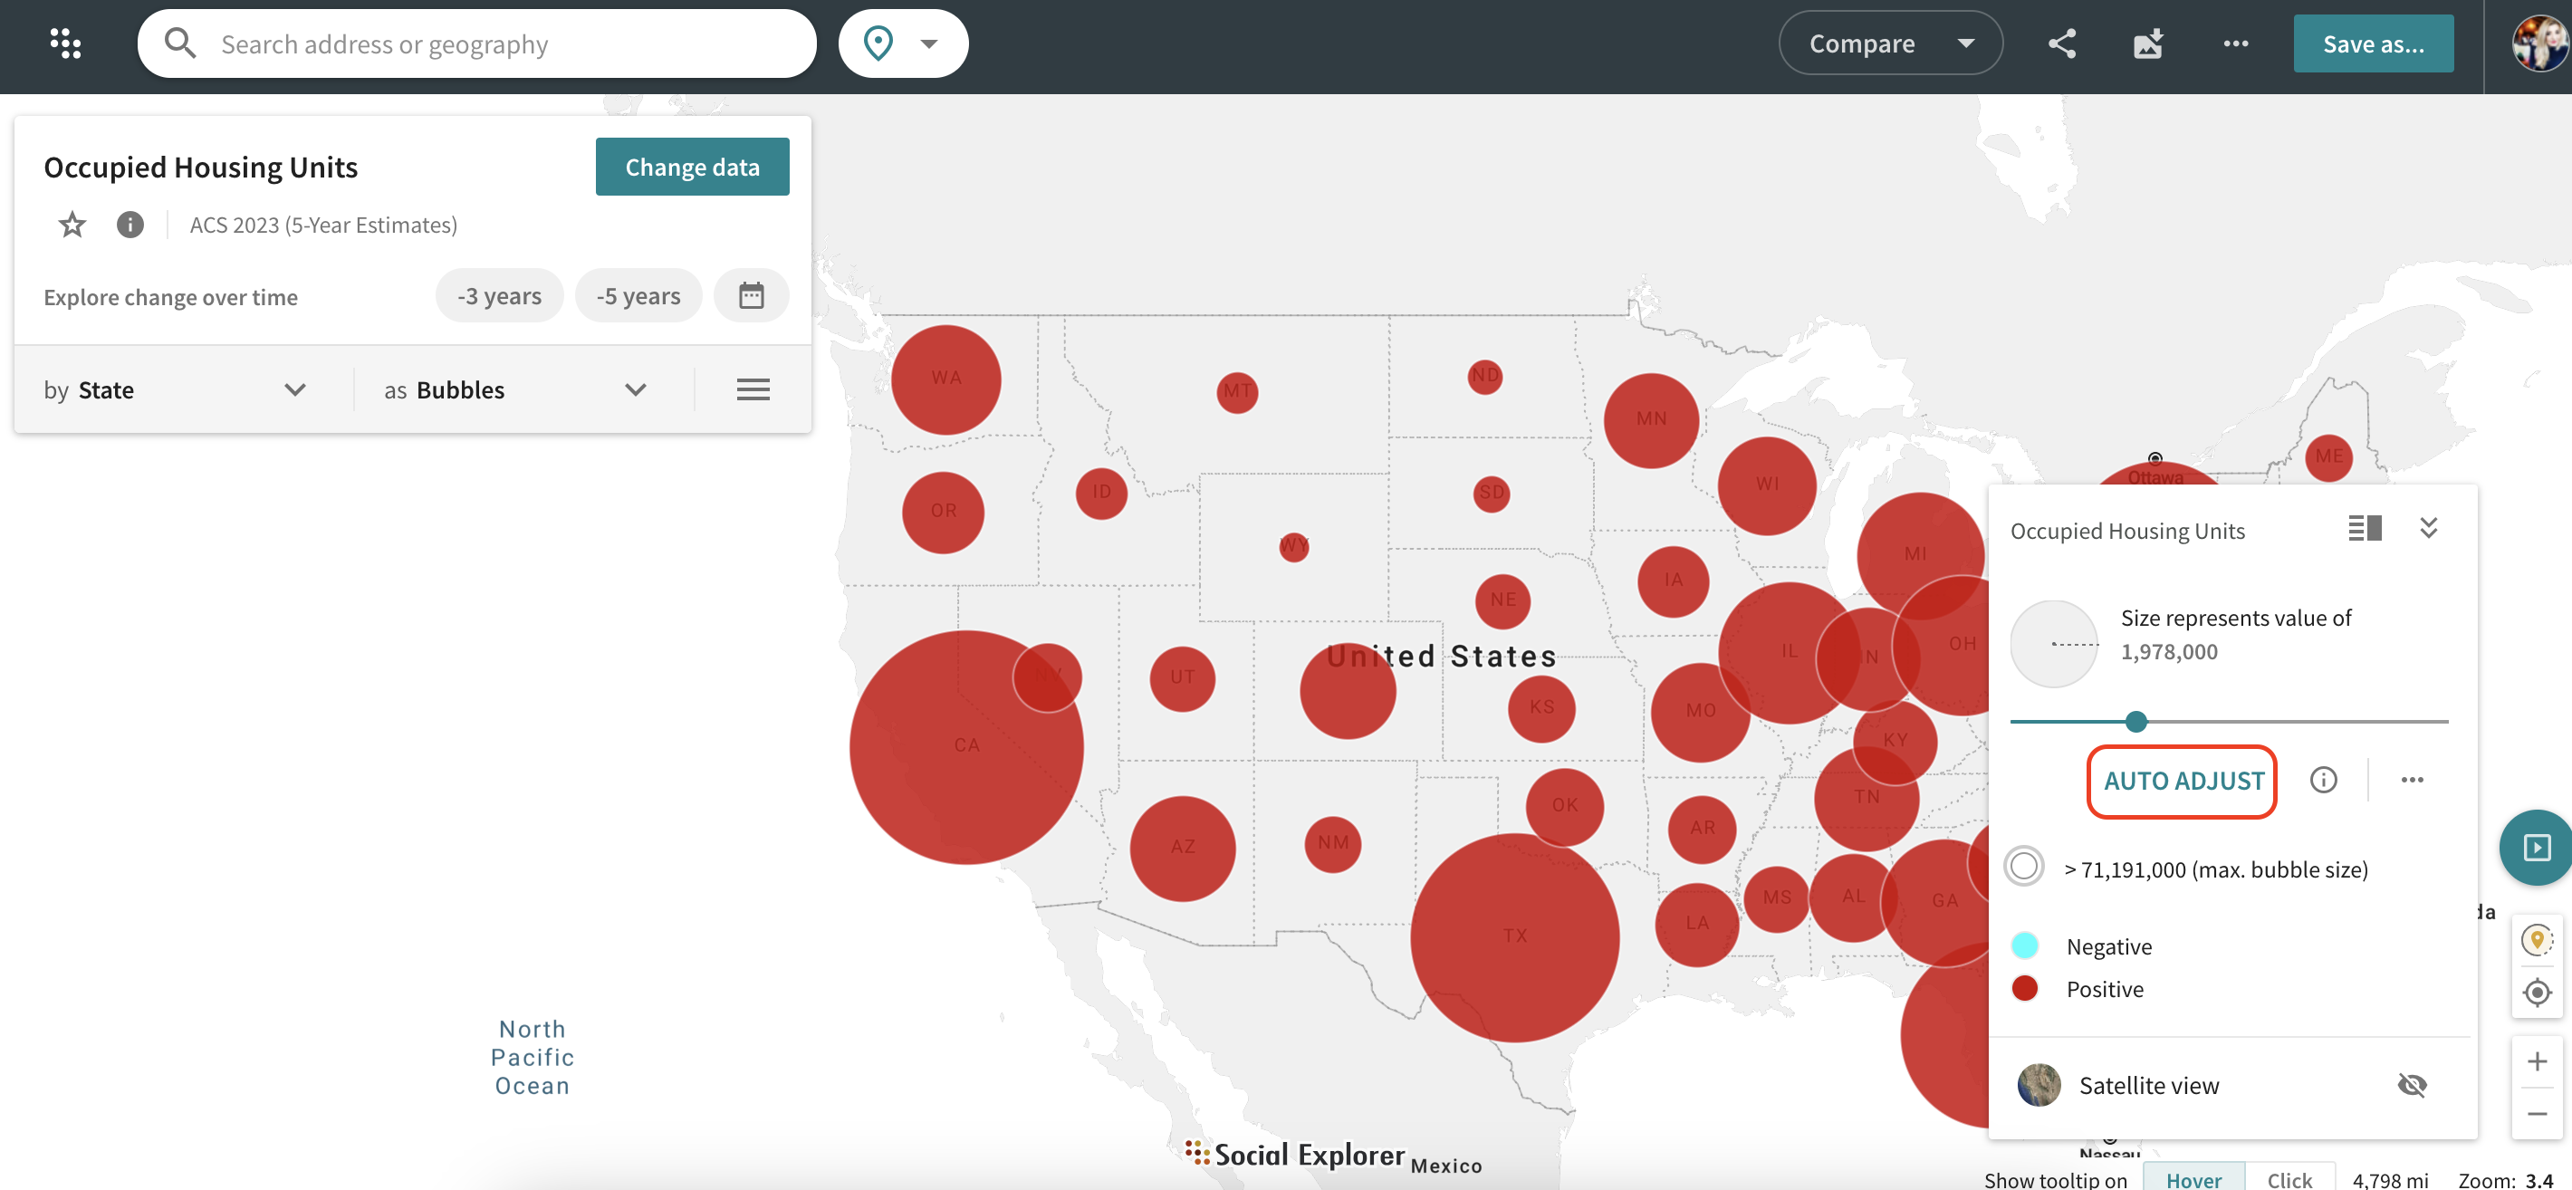Open the calendar year picker icon
This screenshot has height=1190, width=2572.
coord(751,295)
